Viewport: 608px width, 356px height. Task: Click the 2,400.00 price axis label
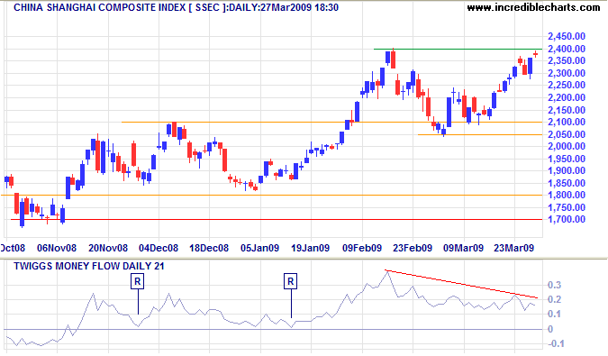pos(567,49)
